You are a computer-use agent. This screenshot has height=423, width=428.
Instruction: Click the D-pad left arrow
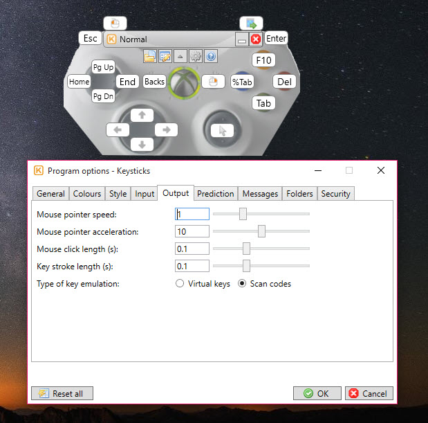pos(118,129)
